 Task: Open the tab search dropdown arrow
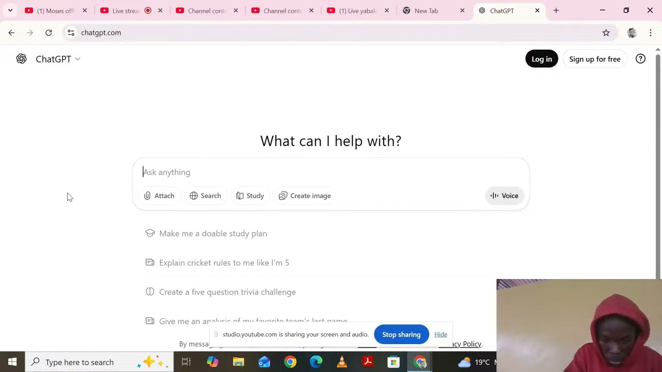click(x=10, y=10)
